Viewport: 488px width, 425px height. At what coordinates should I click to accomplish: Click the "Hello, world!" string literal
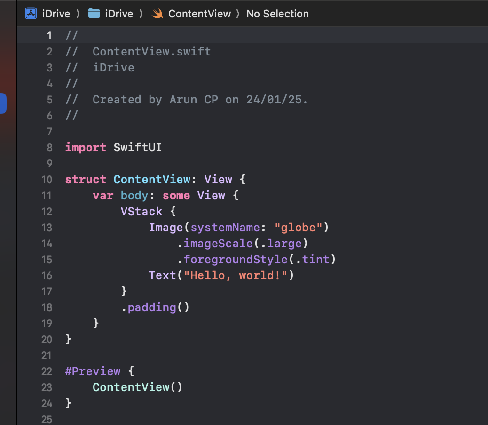click(x=236, y=275)
